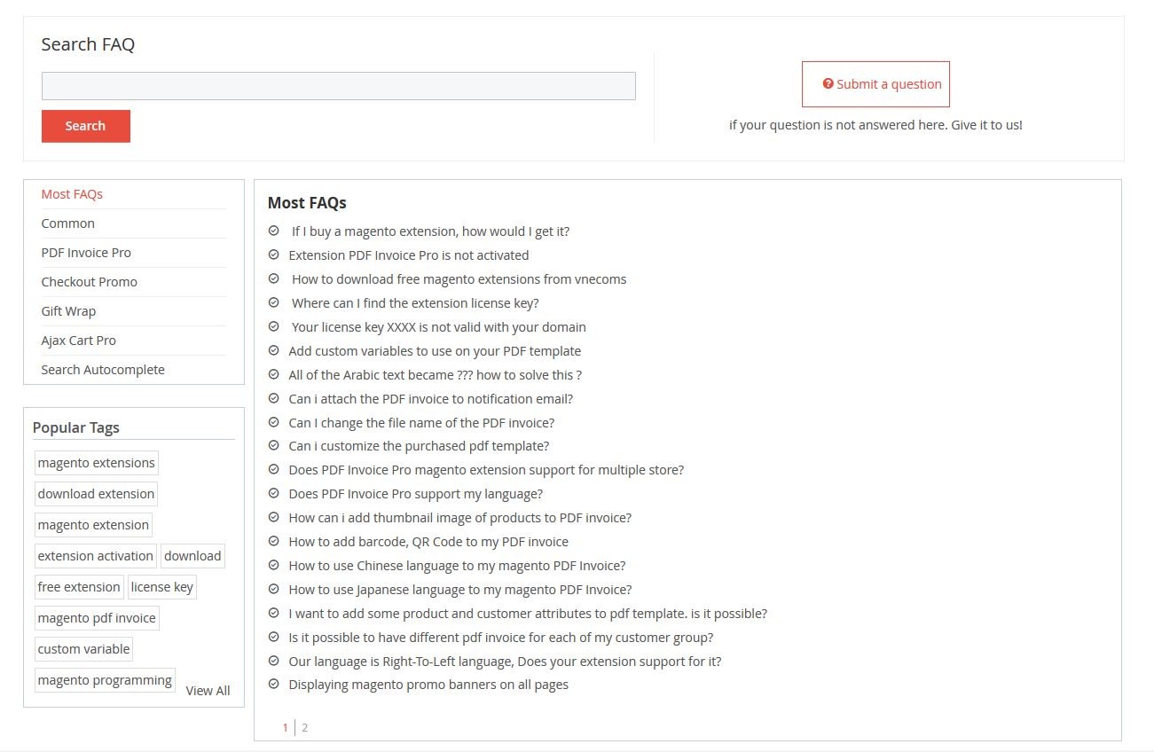This screenshot has width=1154, height=752.
Task: Click the arrow icon beside "Displaying magento promo banners on all pages"
Action: 272,685
